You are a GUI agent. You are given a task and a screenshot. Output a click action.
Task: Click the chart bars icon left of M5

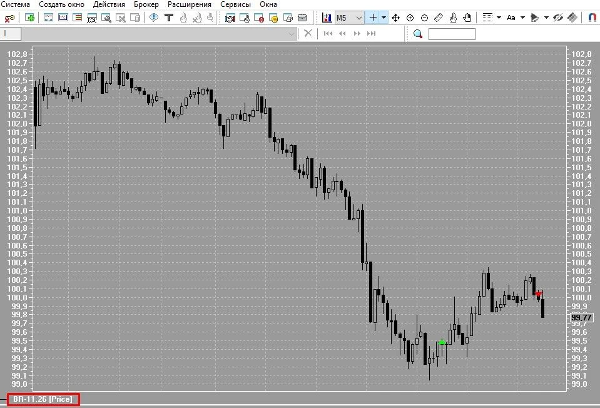click(327, 18)
